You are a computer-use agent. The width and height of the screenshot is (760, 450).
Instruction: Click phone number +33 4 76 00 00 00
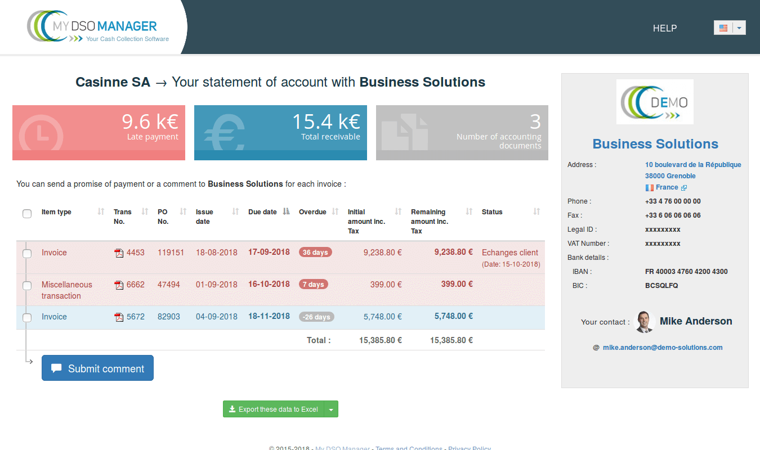[x=673, y=201]
